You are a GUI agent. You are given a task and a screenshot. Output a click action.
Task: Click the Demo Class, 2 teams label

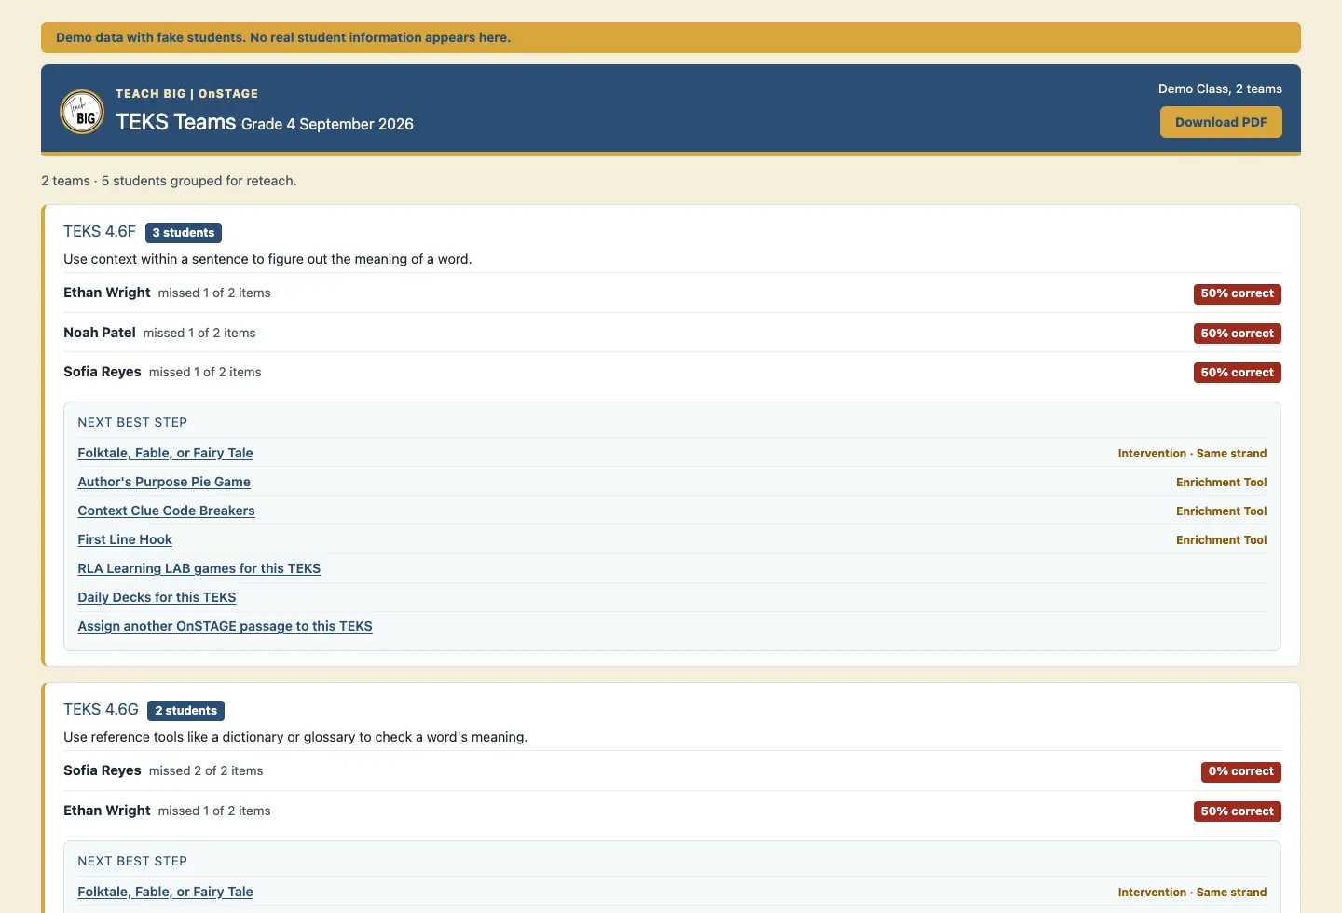pyautogui.click(x=1220, y=89)
